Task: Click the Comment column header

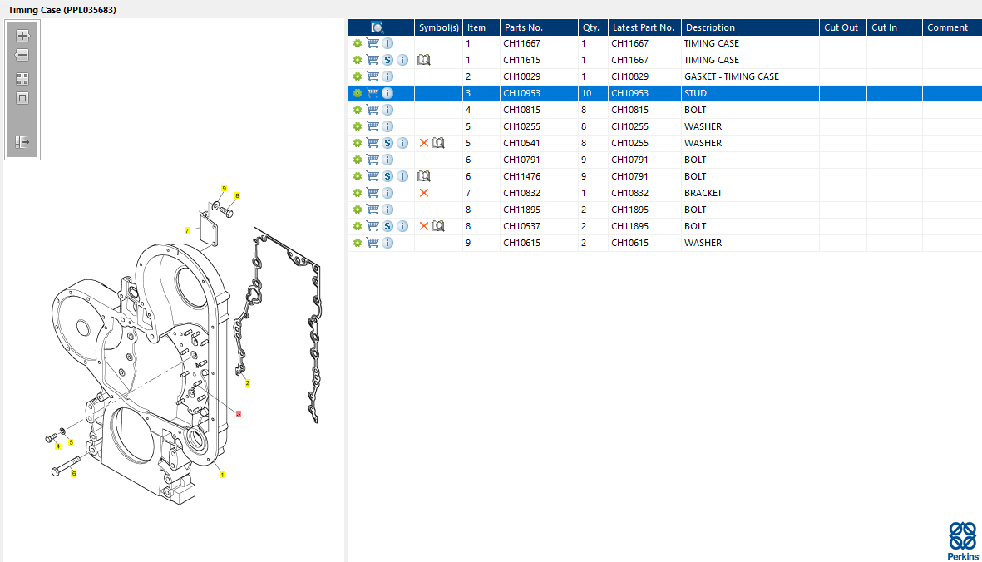Action: tap(952, 27)
